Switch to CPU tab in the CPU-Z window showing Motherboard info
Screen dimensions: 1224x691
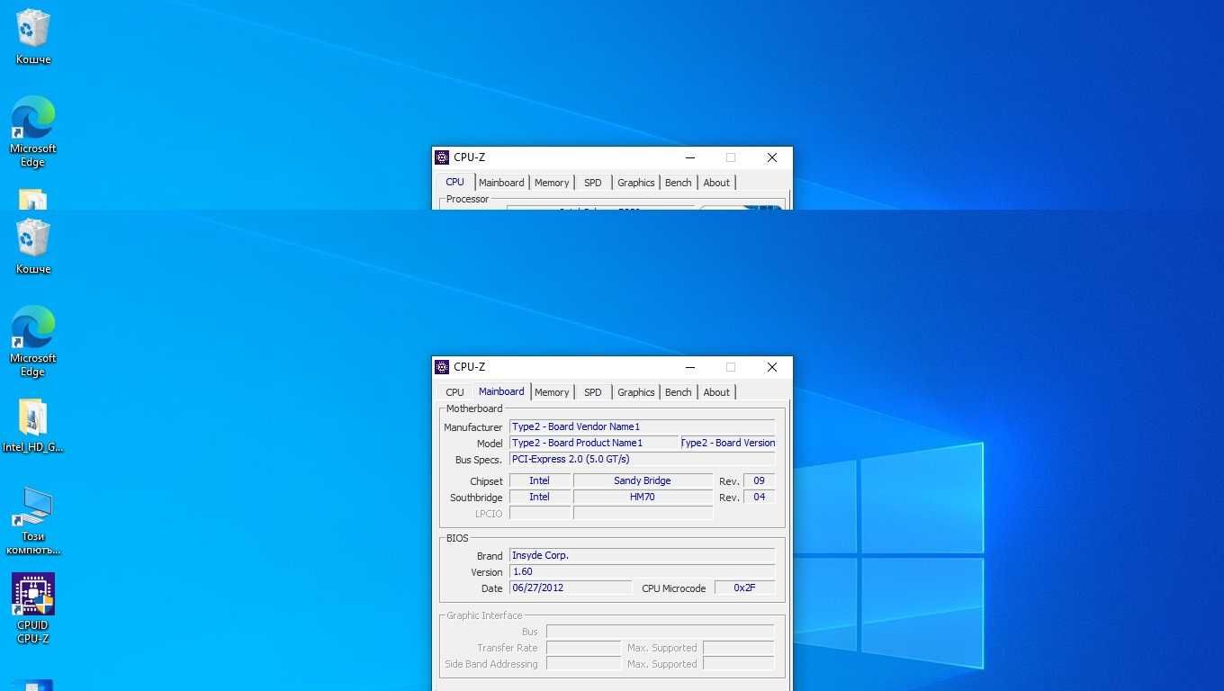click(454, 392)
